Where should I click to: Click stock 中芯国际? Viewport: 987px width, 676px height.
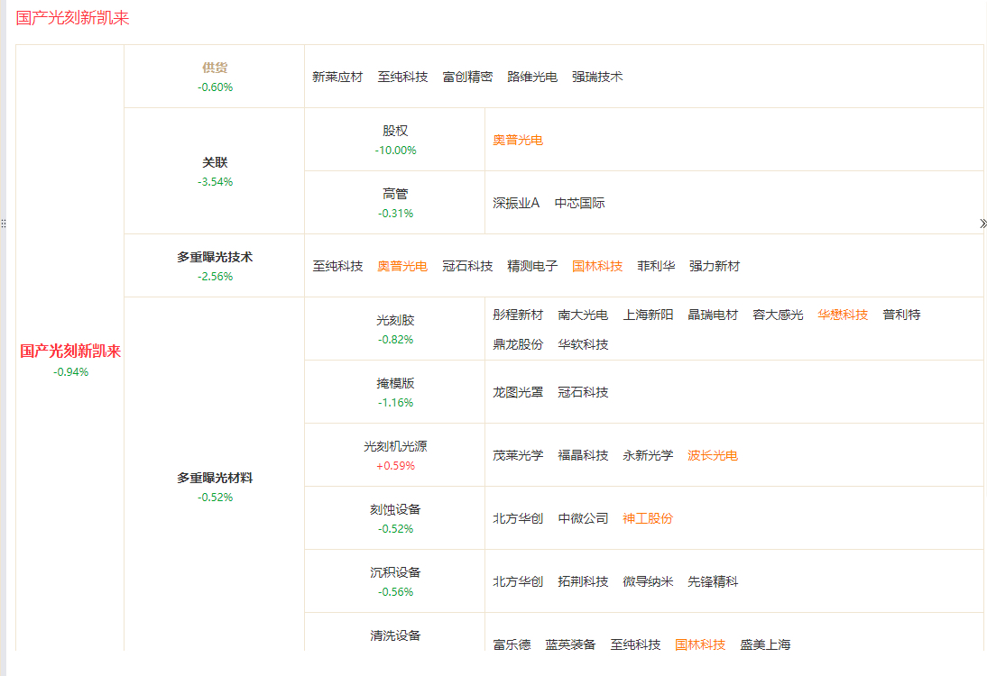(x=580, y=203)
